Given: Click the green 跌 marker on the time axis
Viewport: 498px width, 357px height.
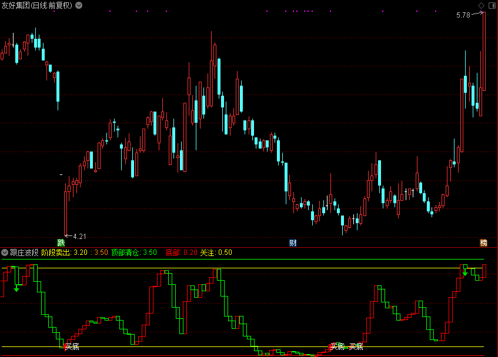Looking at the screenshot, I should click(x=61, y=243).
